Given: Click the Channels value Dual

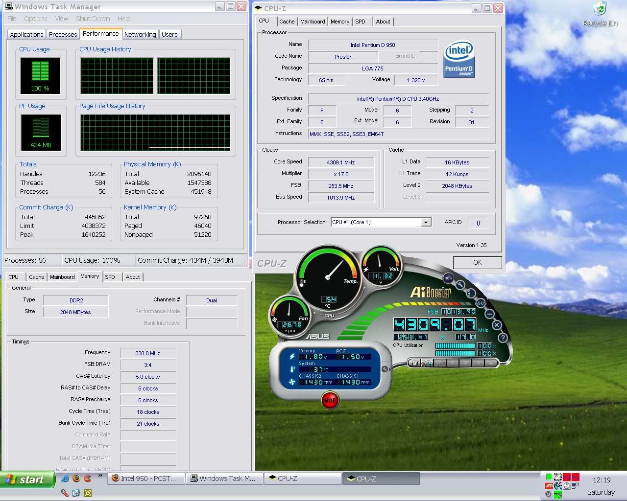Looking at the screenshot, I should [x=212, y=300].
